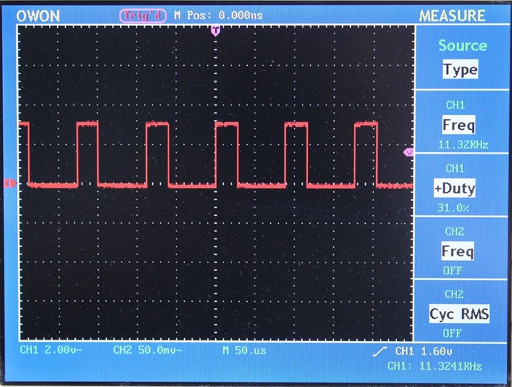
Task: Select the Type option under Source
Action: 460,69
